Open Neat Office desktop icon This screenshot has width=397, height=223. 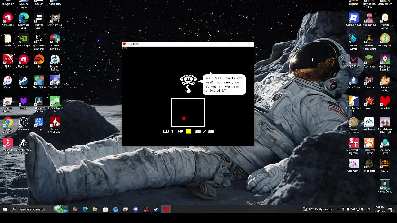coord(39,82)
